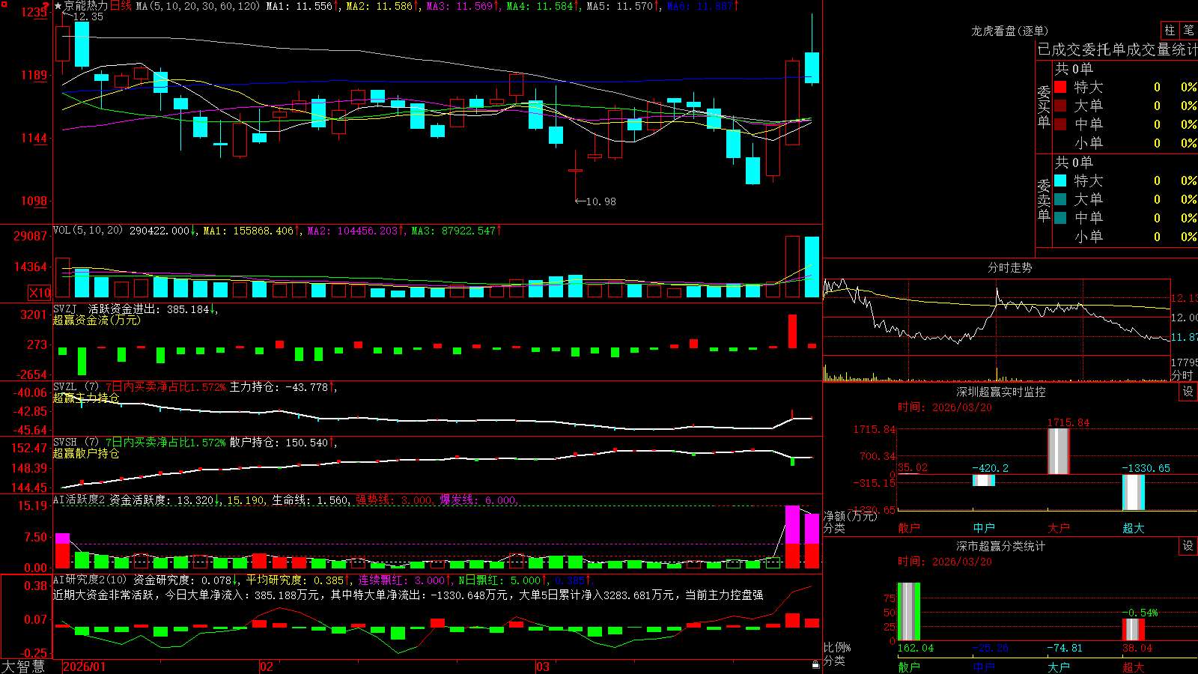
Task: Toggle the favorite star beside 京能热力
Action: pyautogui.click(x=58, y=6)
